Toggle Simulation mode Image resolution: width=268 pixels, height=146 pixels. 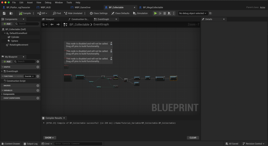coord(140,13)
